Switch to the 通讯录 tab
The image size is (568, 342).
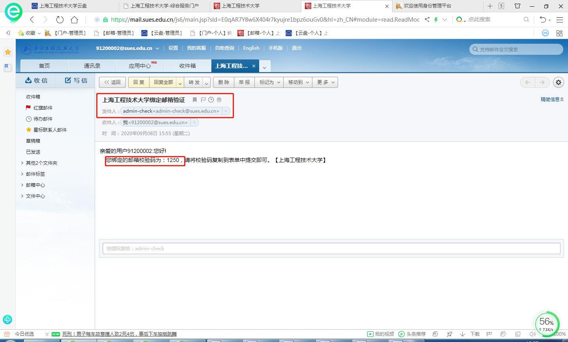point(92,66)
